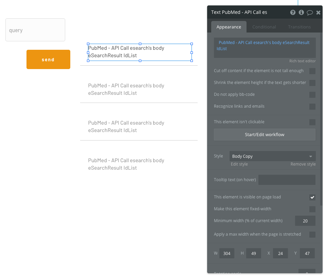The image size is (327, 279).
Task: Open the help question mark icon
Action: (293, 13)
